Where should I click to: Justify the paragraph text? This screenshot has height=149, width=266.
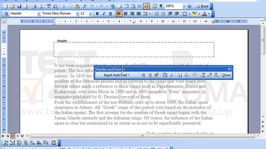click(x=139, y=14)
